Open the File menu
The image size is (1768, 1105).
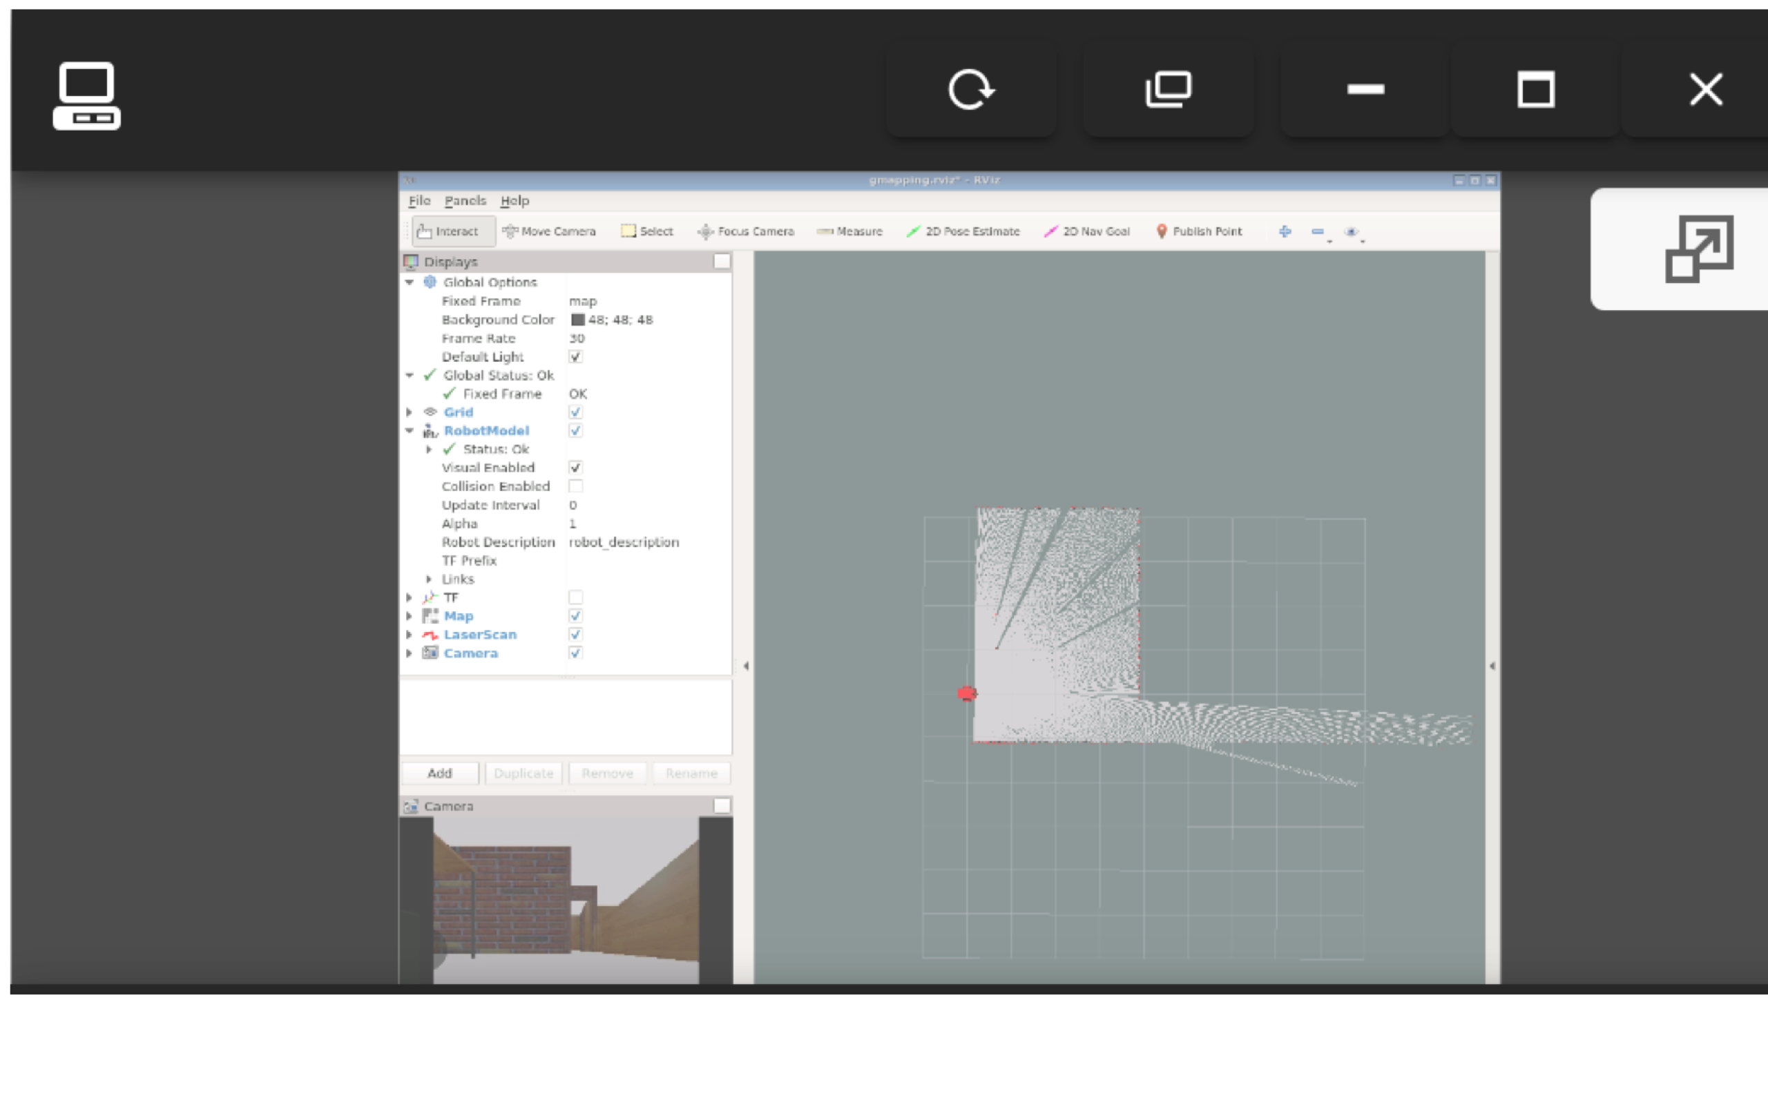click(419, 201)
